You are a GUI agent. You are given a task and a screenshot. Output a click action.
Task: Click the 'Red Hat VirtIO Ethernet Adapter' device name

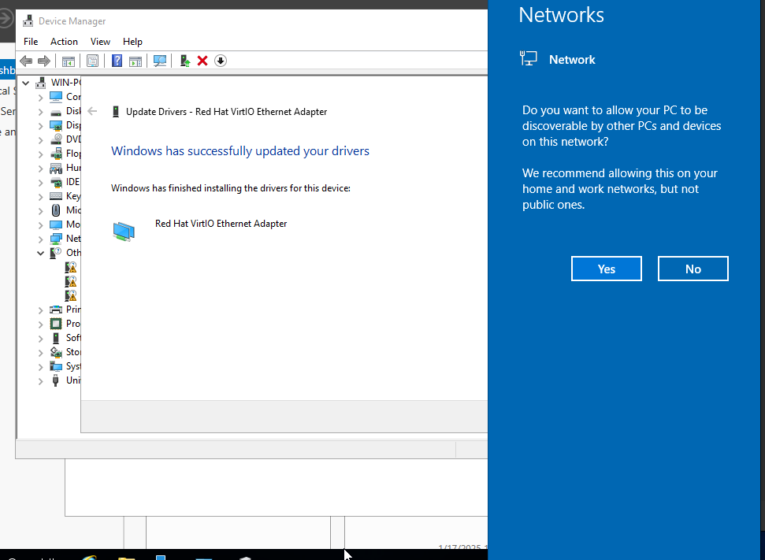pos(221,224)
